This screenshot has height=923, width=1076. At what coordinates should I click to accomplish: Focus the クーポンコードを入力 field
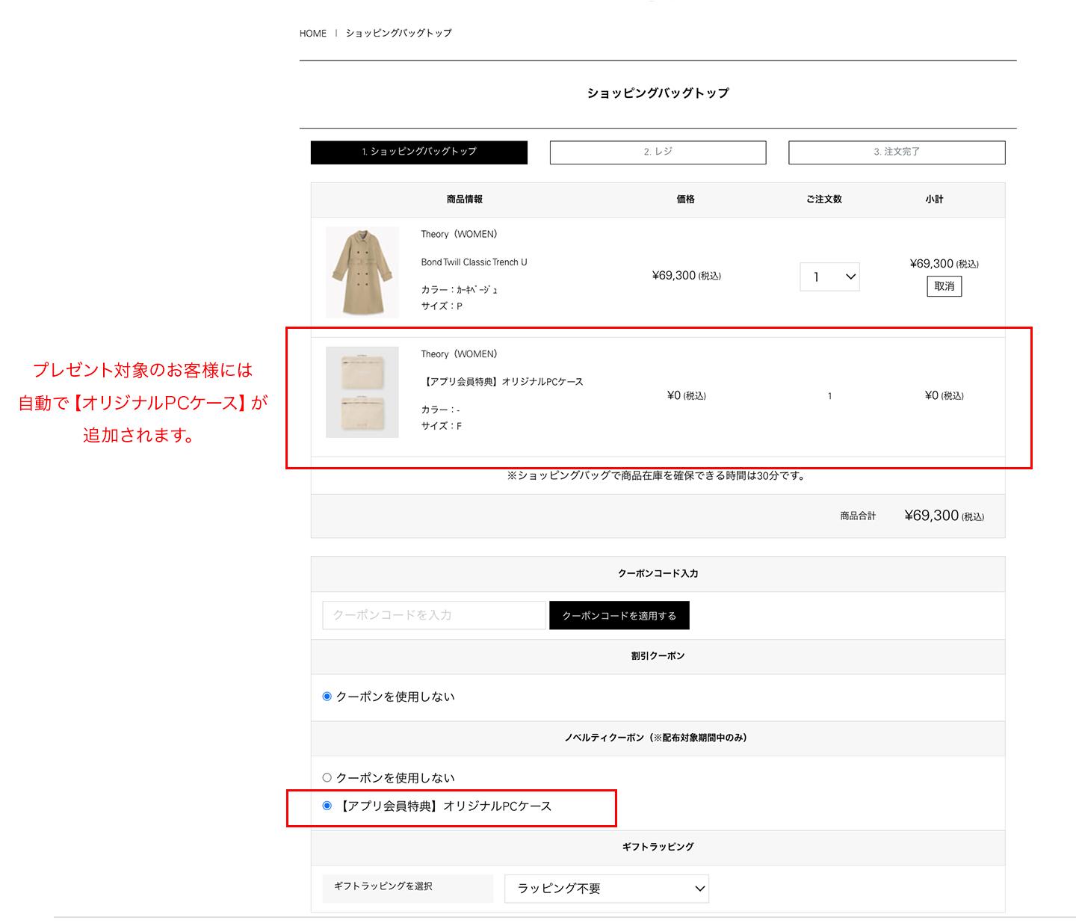click(x=434, y=615)
